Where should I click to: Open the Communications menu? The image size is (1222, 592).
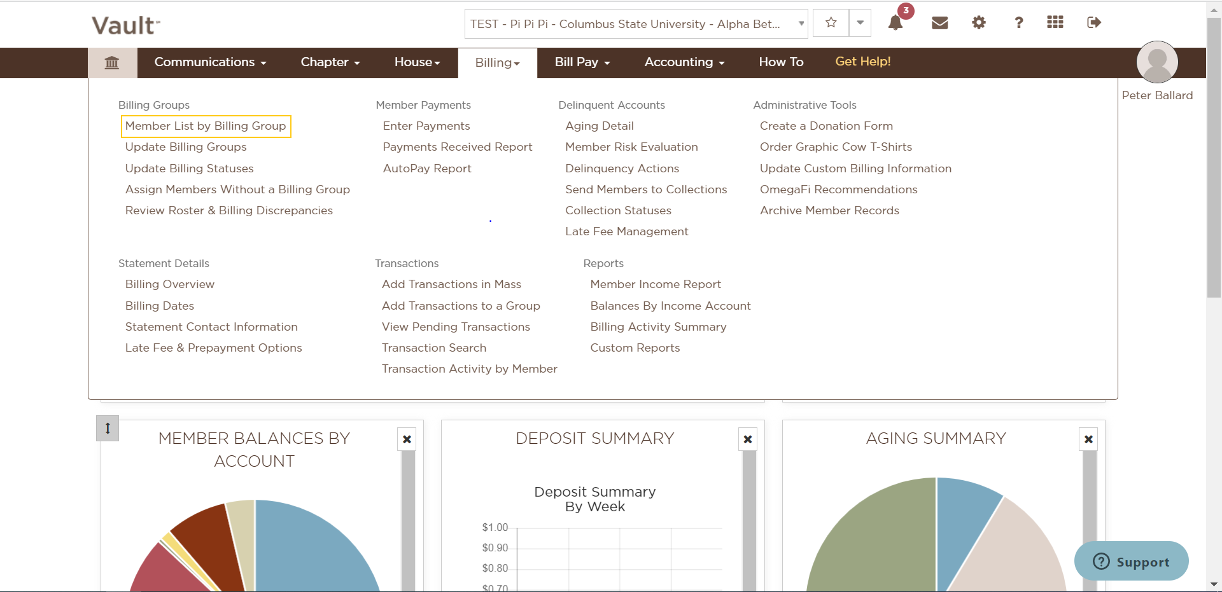tap(210, 62)
